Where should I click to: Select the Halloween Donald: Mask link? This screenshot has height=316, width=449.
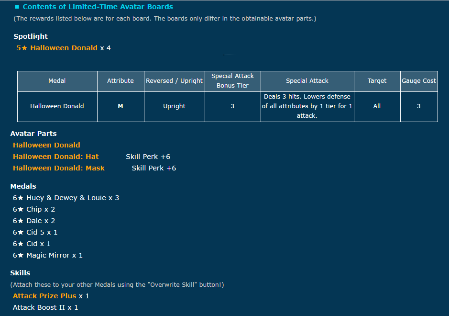[58, 168]
